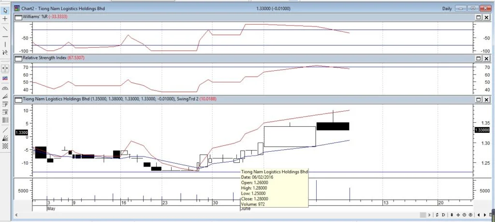Click the Williams' %R indicator title

(35, 16)
